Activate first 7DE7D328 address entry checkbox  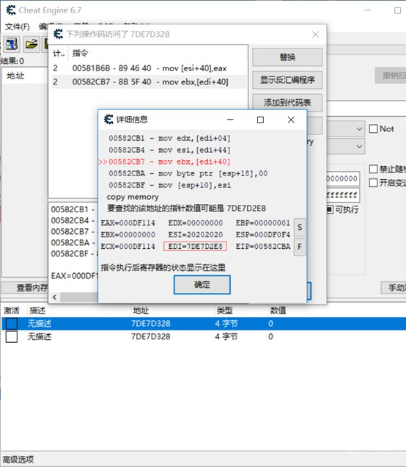pos(12,323)
